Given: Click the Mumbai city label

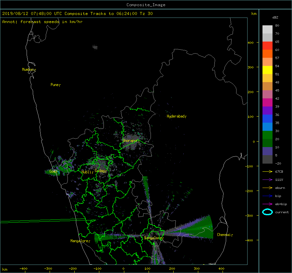Looking at the screenshot, I should click(x=29, y=69).
